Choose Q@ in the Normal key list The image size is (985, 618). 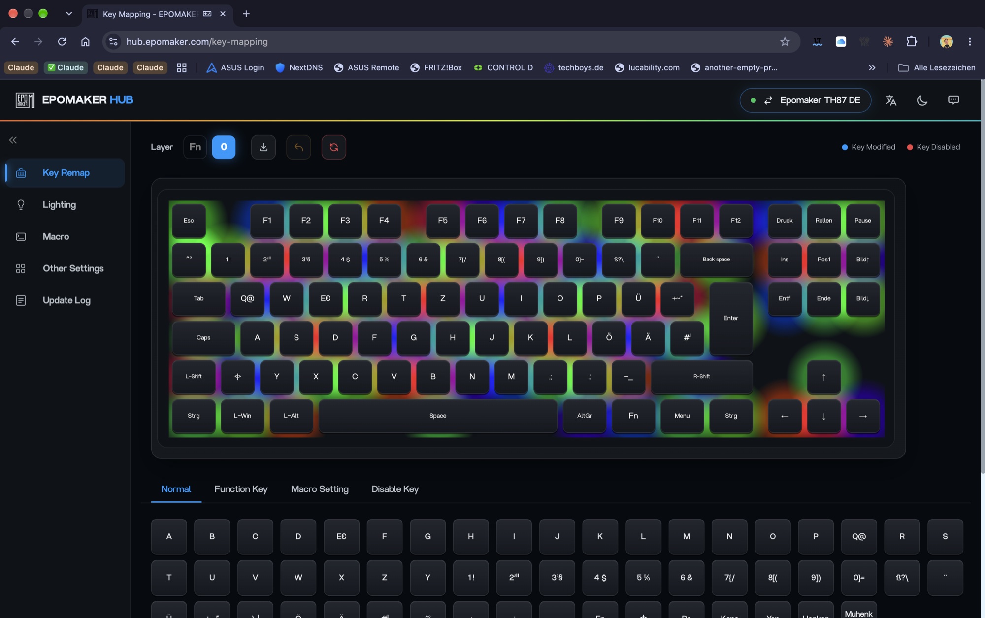point(859,536)
